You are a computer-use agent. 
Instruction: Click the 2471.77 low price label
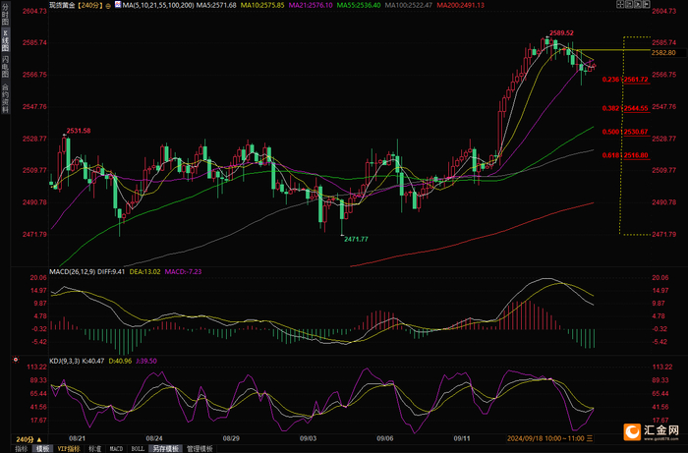[356, 239]
